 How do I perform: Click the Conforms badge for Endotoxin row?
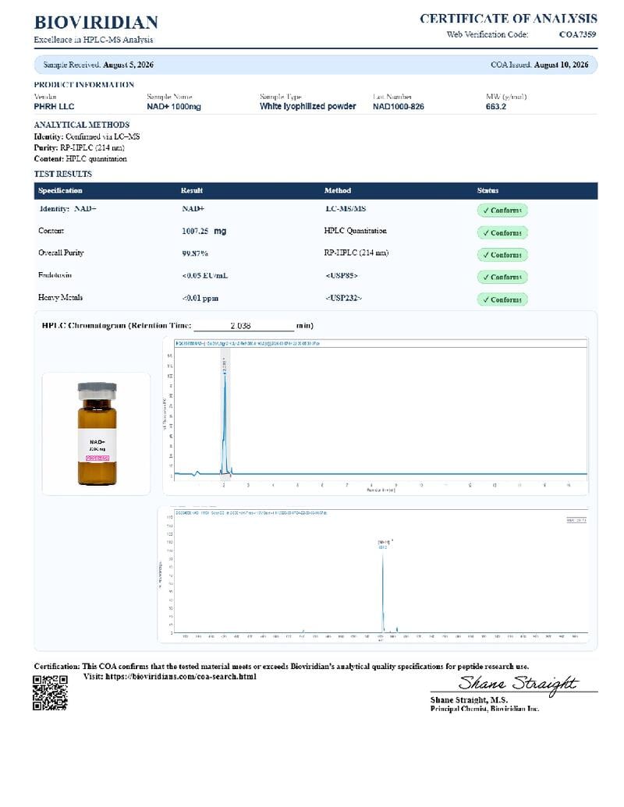502,277
